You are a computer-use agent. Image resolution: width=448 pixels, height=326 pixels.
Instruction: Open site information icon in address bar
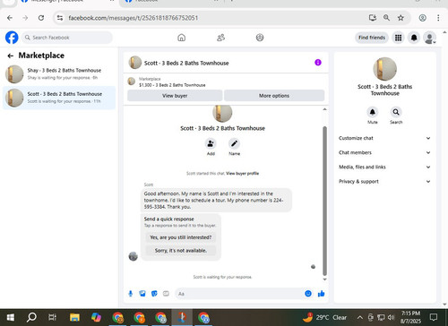point(60,18)
